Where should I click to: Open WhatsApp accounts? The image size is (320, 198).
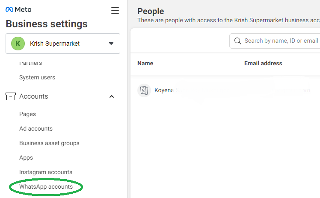(46, 187)
